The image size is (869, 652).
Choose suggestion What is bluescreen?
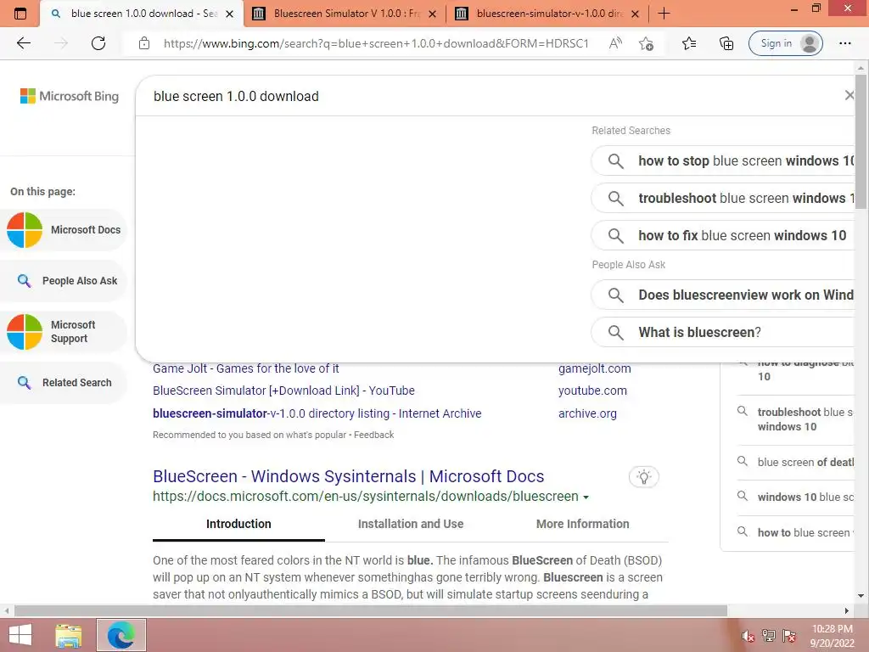(723, 332)
